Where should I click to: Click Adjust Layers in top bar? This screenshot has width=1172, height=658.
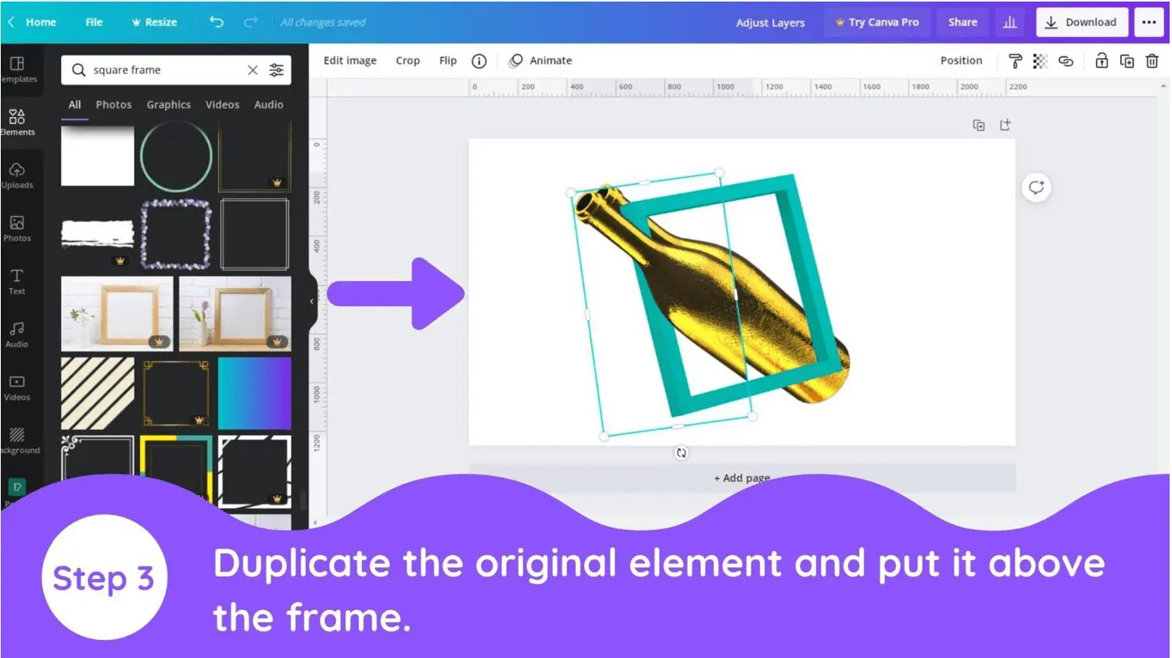[770, 23]
